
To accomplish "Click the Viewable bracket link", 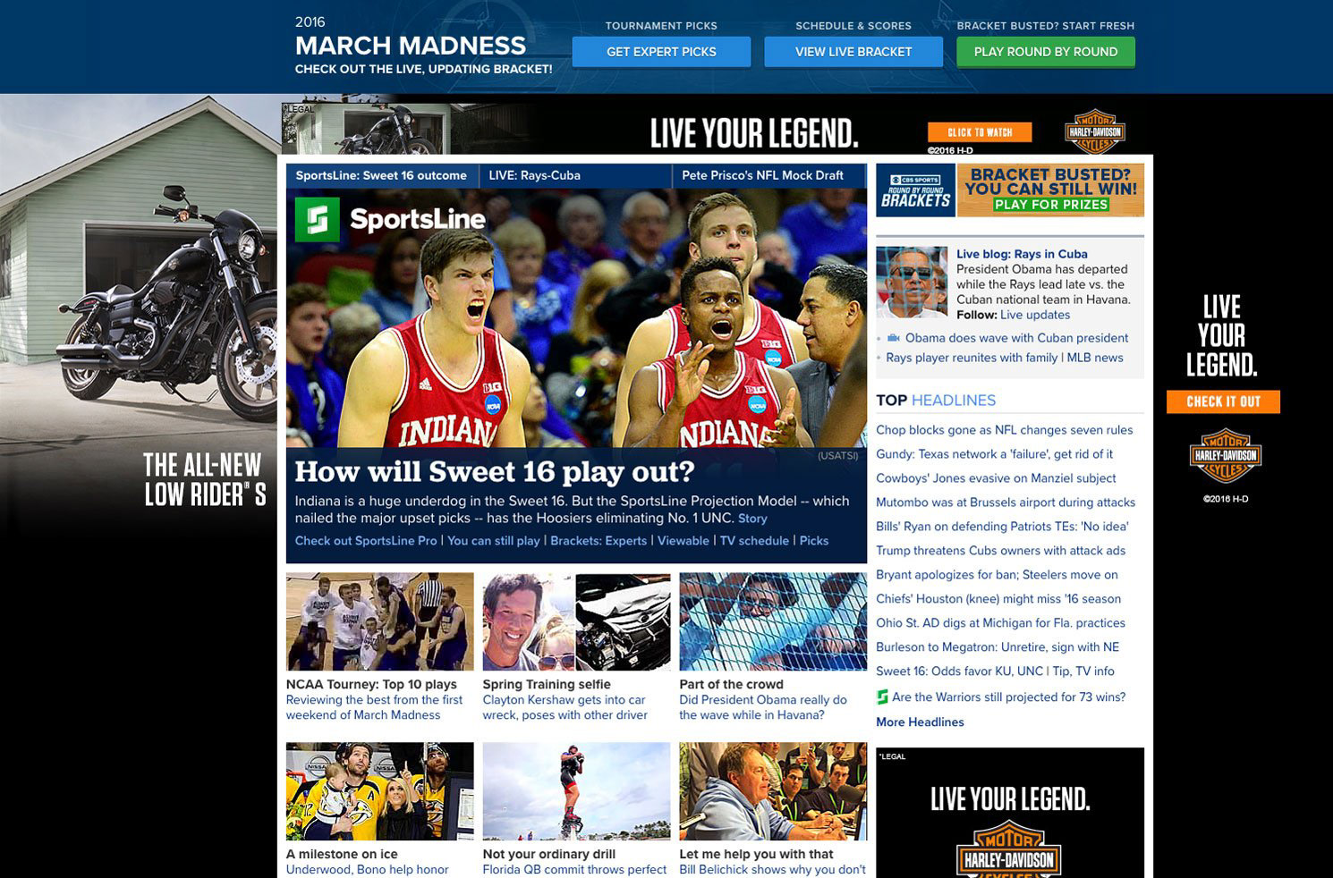I will pyautogui.click(x=683, y=541).
